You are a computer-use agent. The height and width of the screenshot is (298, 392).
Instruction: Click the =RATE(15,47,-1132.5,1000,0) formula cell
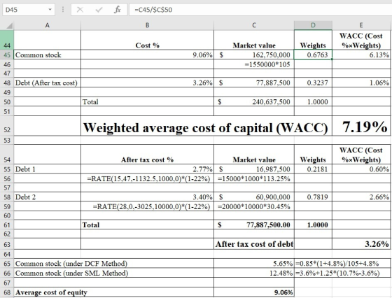[148, 178]
